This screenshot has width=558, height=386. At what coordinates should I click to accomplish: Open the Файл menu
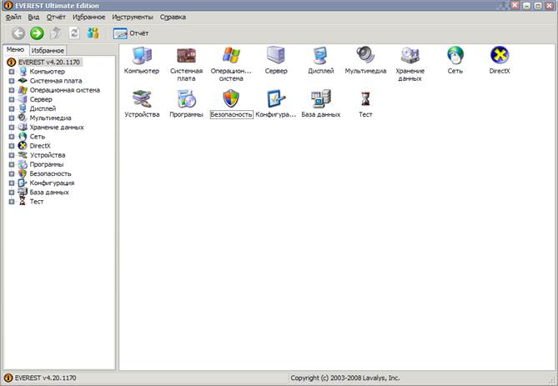click(13, 17)
